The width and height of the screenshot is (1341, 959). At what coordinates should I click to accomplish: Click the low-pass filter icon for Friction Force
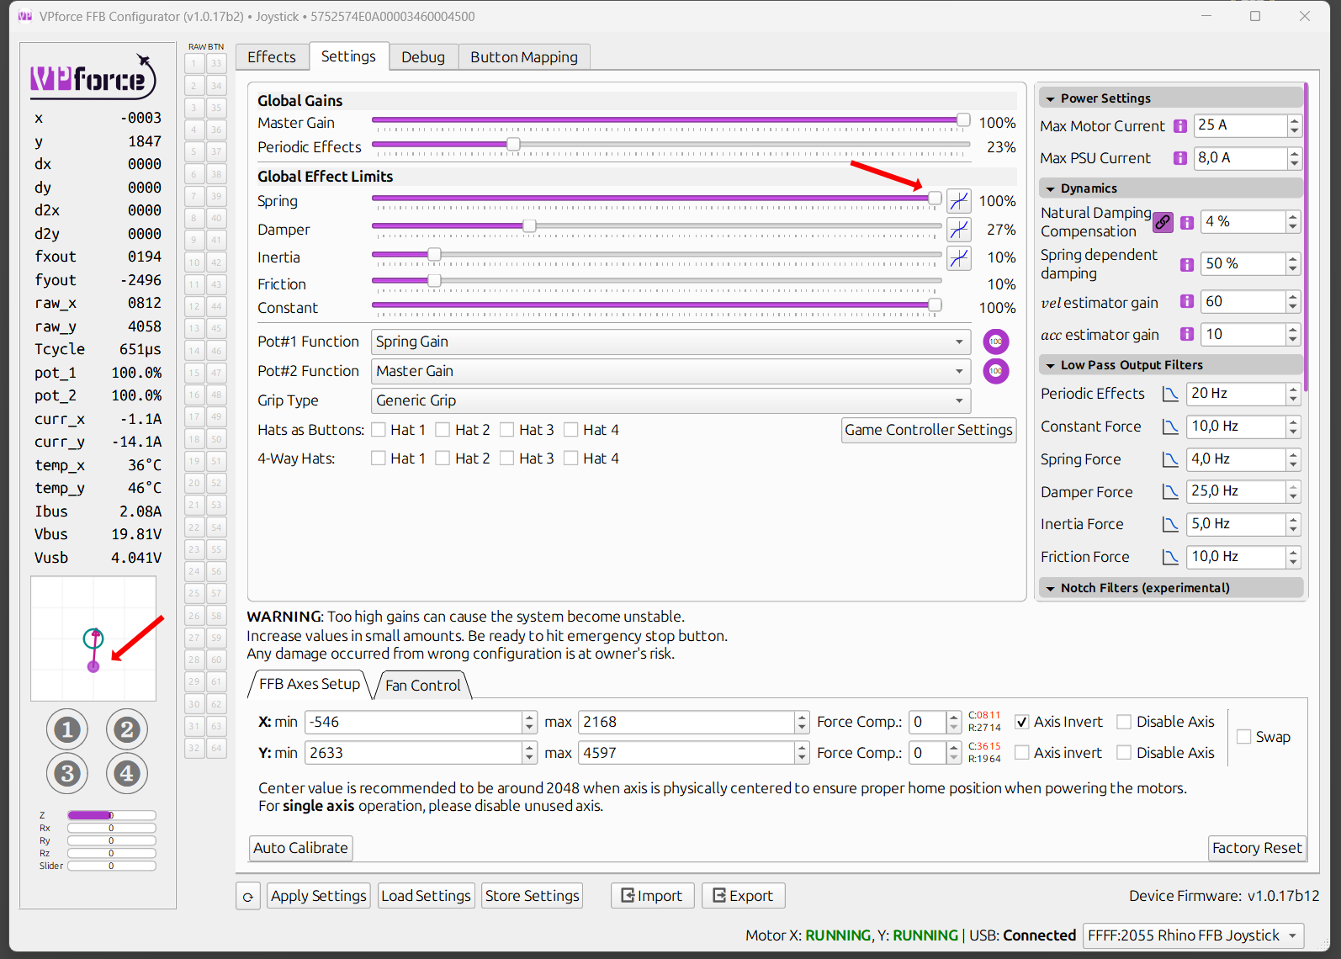coord(1170,557)
